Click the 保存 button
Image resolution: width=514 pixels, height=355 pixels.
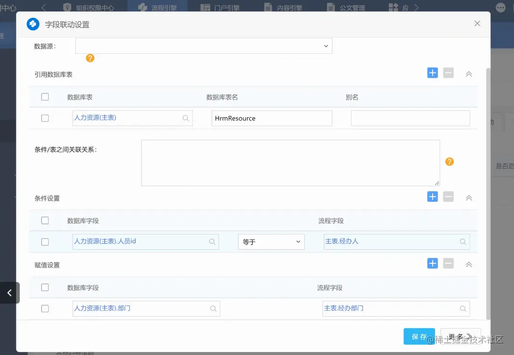point(419,336)
